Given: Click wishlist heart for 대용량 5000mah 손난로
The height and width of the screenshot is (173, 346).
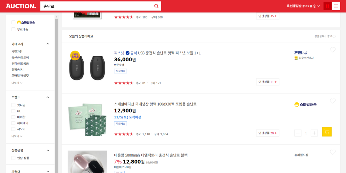Looking at the screenshot, I should point(333,152).
